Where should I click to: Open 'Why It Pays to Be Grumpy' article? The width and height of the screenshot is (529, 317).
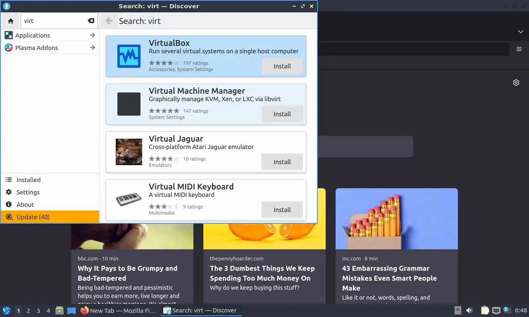pyautogui.click(x=127, y=273)
